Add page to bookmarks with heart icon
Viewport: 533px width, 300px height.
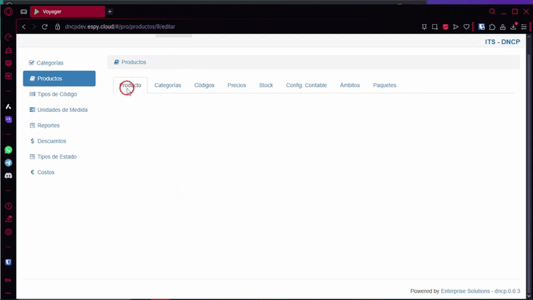466,27
